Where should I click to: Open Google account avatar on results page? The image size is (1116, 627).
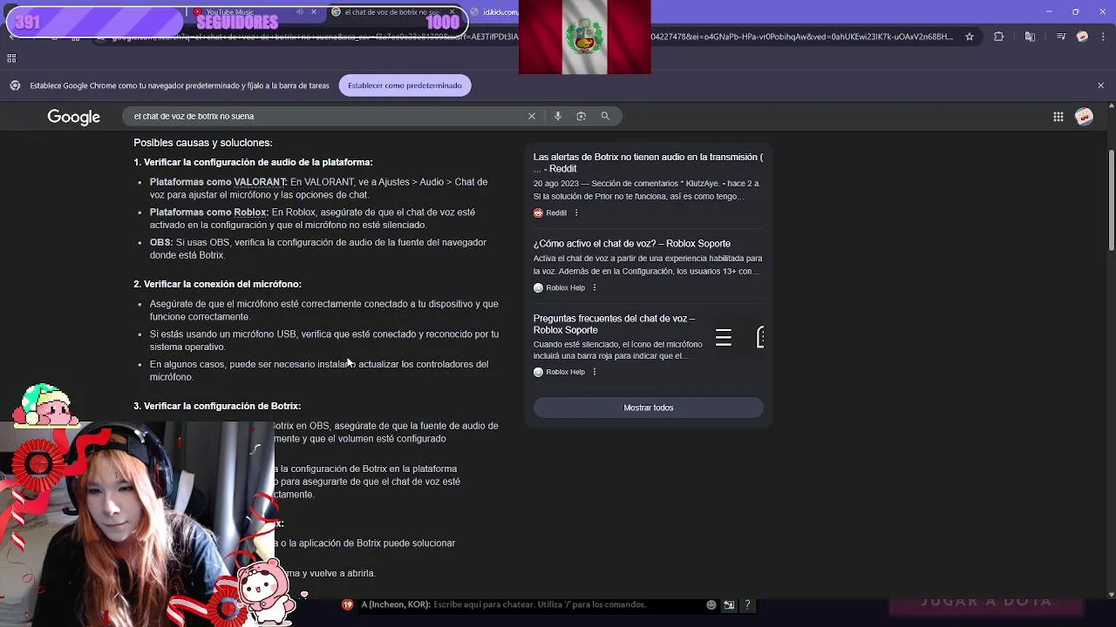click(x=1085, y=117)
